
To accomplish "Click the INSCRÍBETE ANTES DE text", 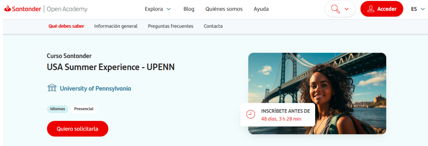I will pos(285,111).
